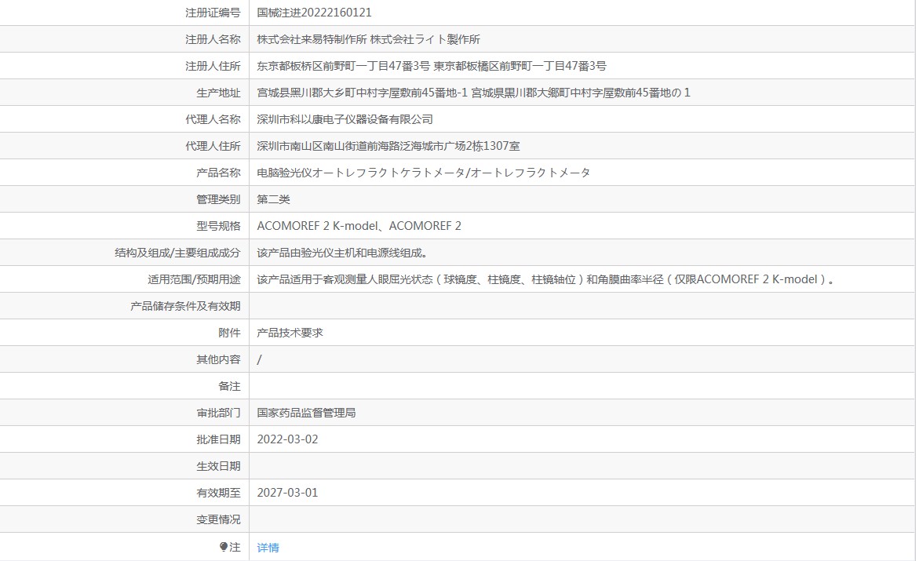Click the 生效日期 label
919x561 pixels.
[218, 466]
